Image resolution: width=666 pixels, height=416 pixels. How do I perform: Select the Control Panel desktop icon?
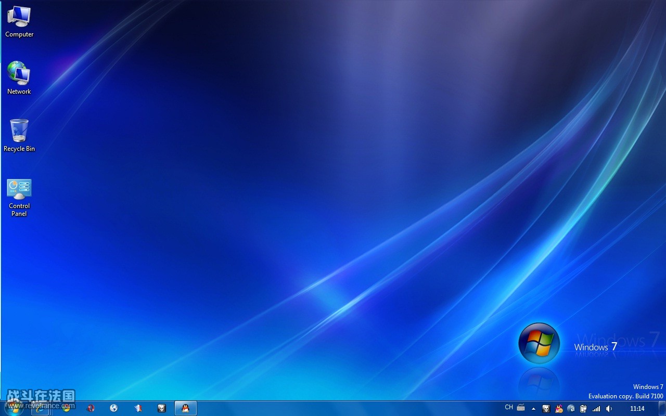pos(19,198)
